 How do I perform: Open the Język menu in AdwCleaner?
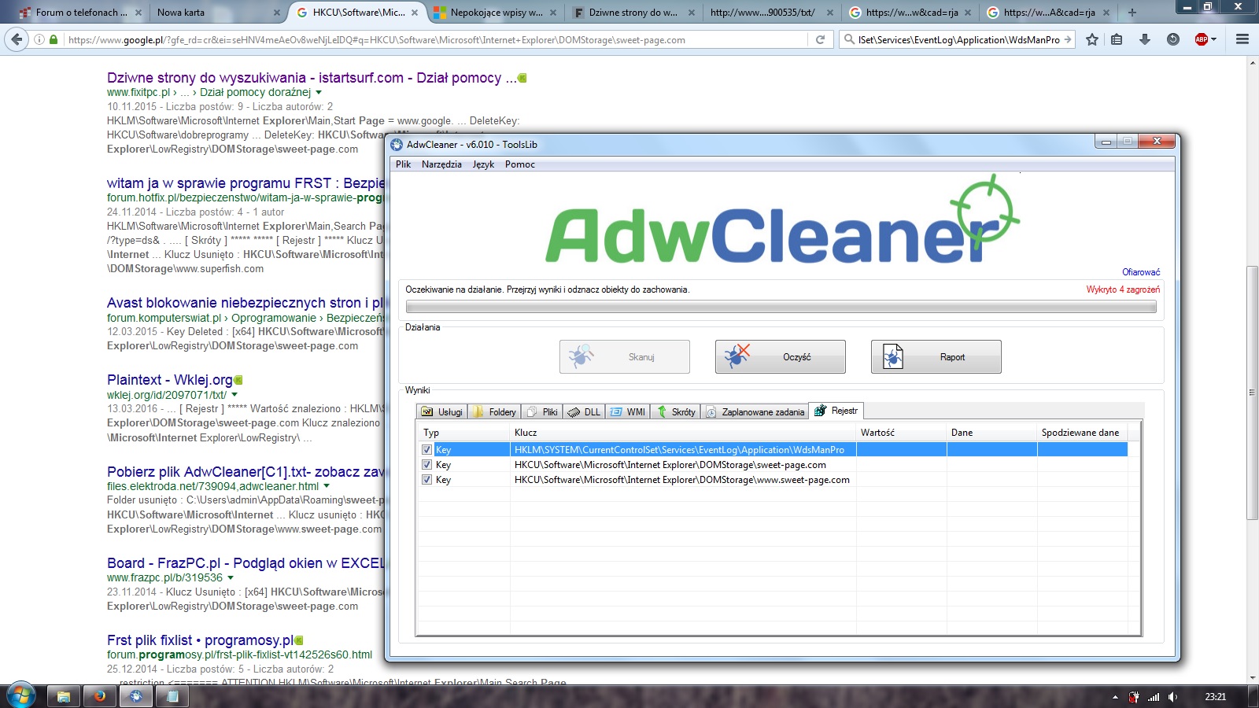tap(483, 164)
